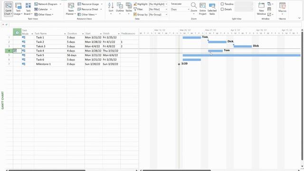Click the note icon on Task 4 row
The image size is (304, 171).
pos(15,51)
